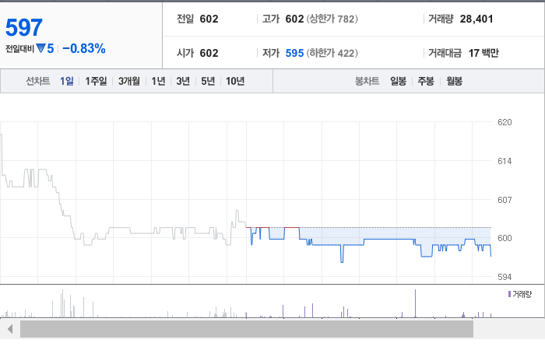Click the 614 y-axis label
This screenshot has width=545, height=350.
pos(505,161)
